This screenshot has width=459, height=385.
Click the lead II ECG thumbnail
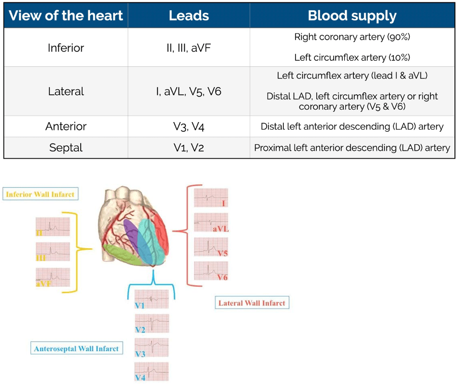(x=53, y=227)
